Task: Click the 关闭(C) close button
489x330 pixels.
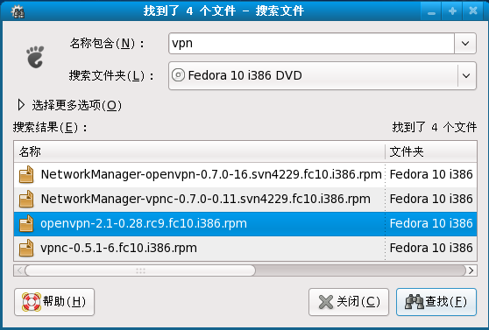Action: pyautogui.click(x=349, y=302)
